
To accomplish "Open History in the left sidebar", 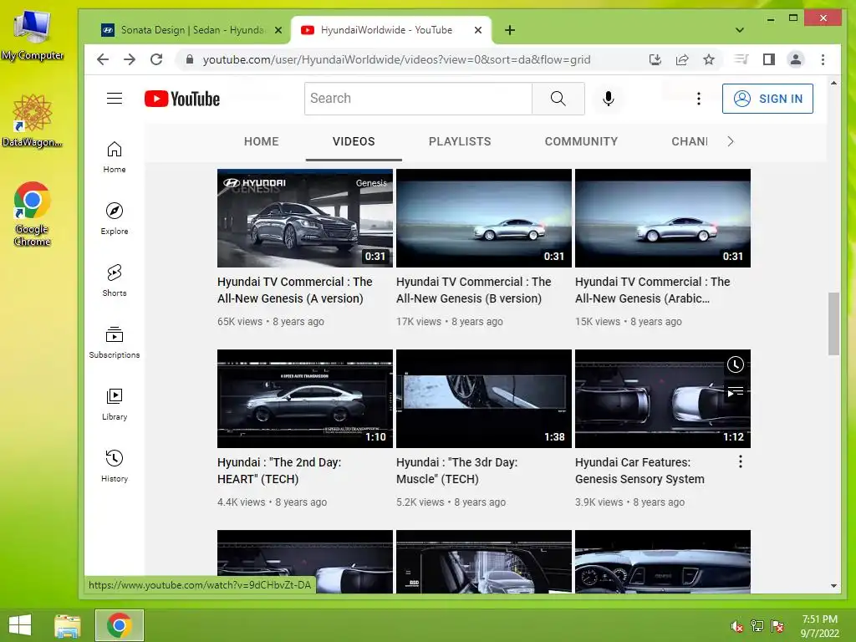I will [114, 466].
